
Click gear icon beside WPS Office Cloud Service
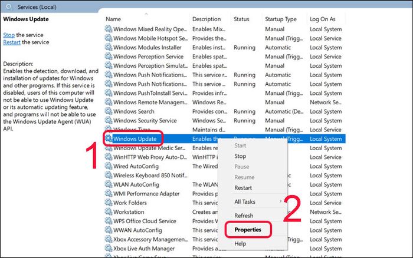(x=108, y=221)
